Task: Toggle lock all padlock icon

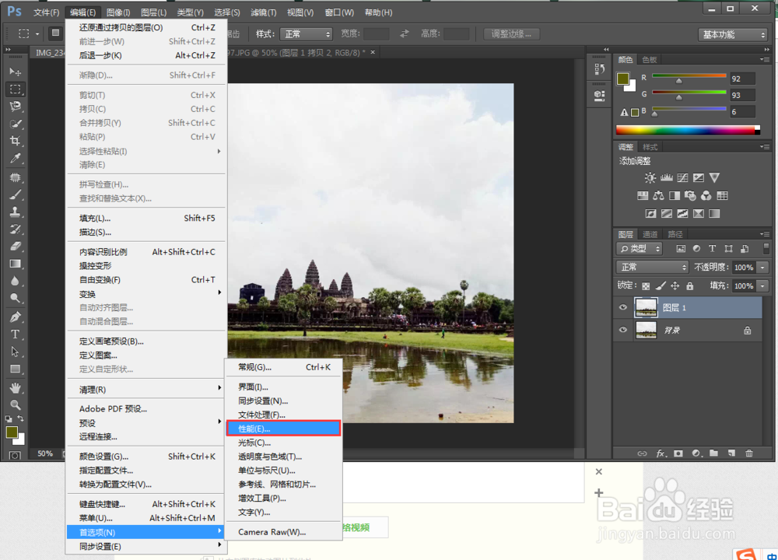Action: pos(689,285)
